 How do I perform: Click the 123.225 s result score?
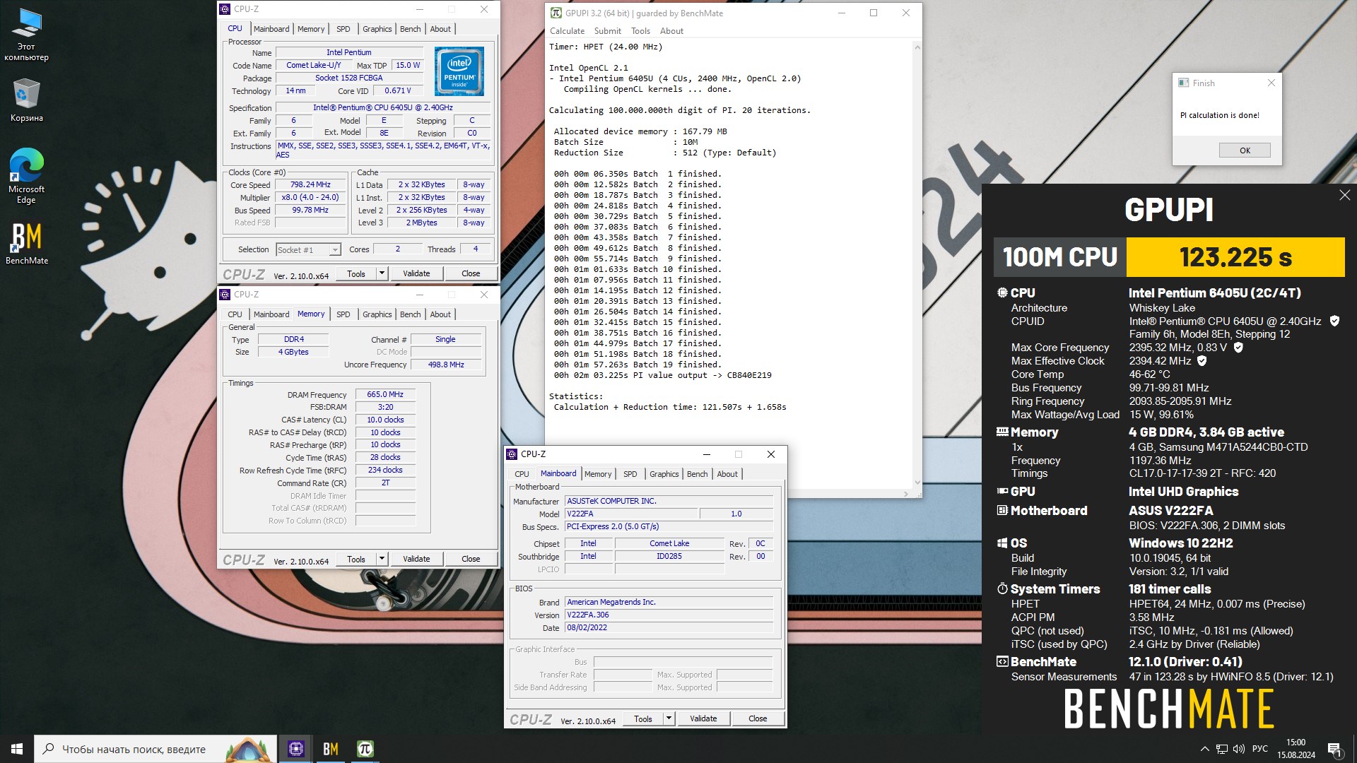1235,257
